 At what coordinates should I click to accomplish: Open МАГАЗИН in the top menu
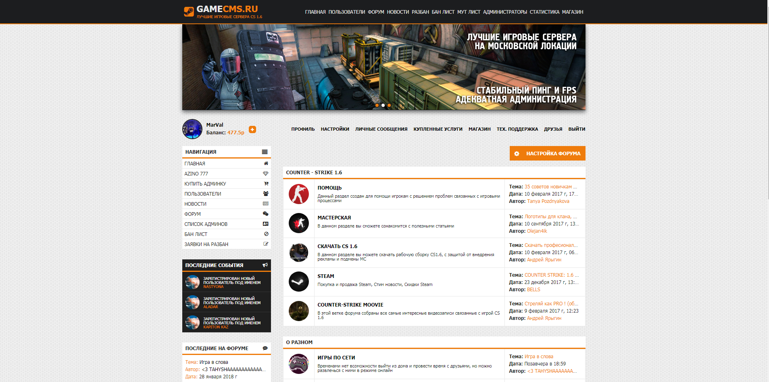click(573, 12)
